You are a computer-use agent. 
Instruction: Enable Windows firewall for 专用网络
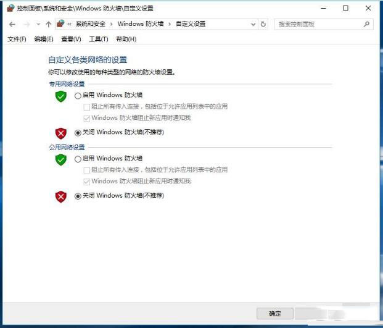coord(78,96)
